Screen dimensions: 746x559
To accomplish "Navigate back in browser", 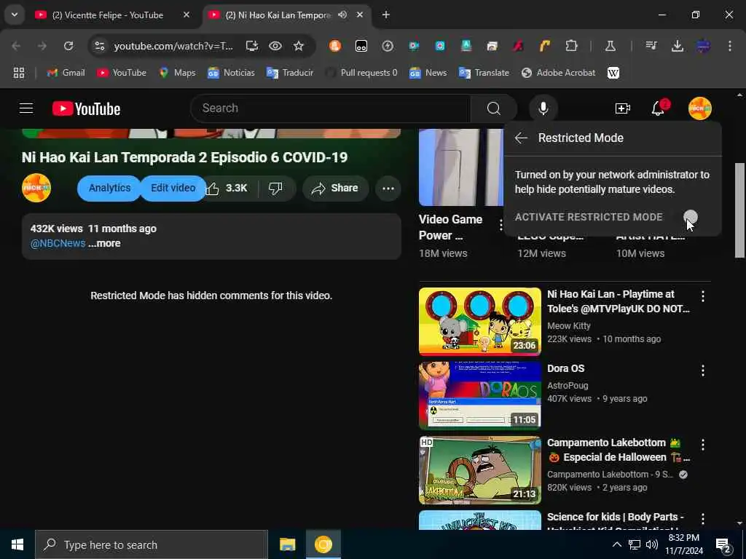I will click(x=16, y=46).
